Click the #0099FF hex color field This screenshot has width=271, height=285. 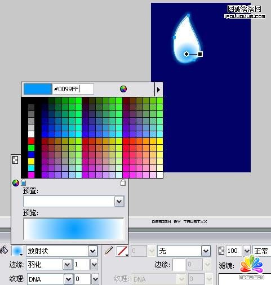point(73,89)
